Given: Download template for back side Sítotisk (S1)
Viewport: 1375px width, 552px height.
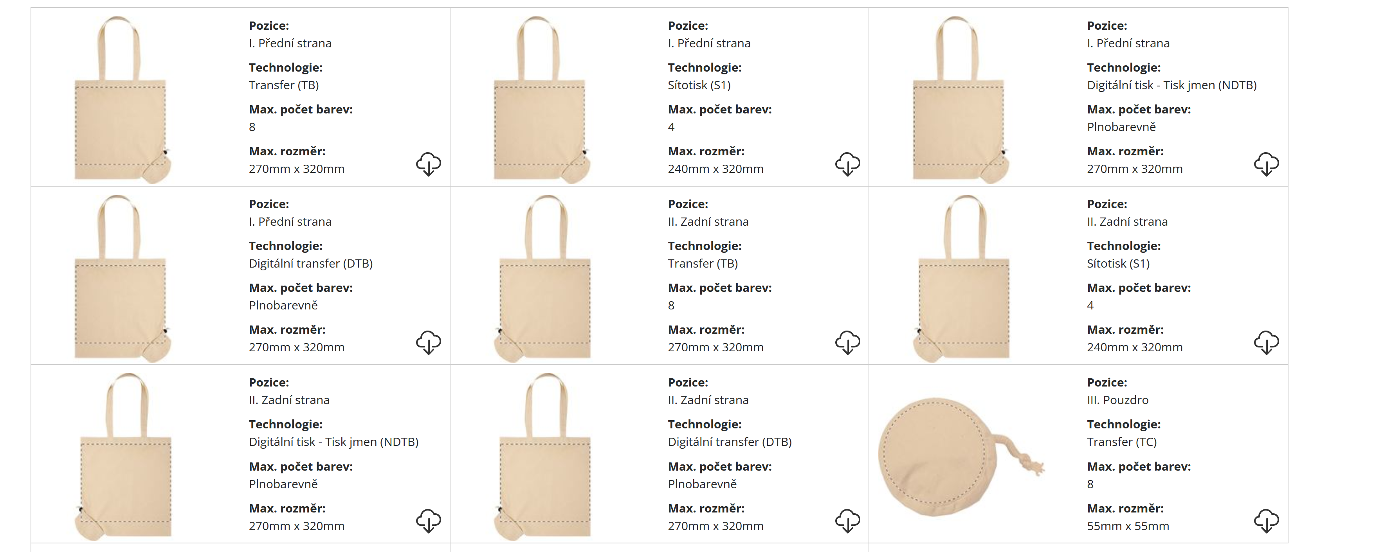Looking at the screenshot, I should tap(1266, 342).
